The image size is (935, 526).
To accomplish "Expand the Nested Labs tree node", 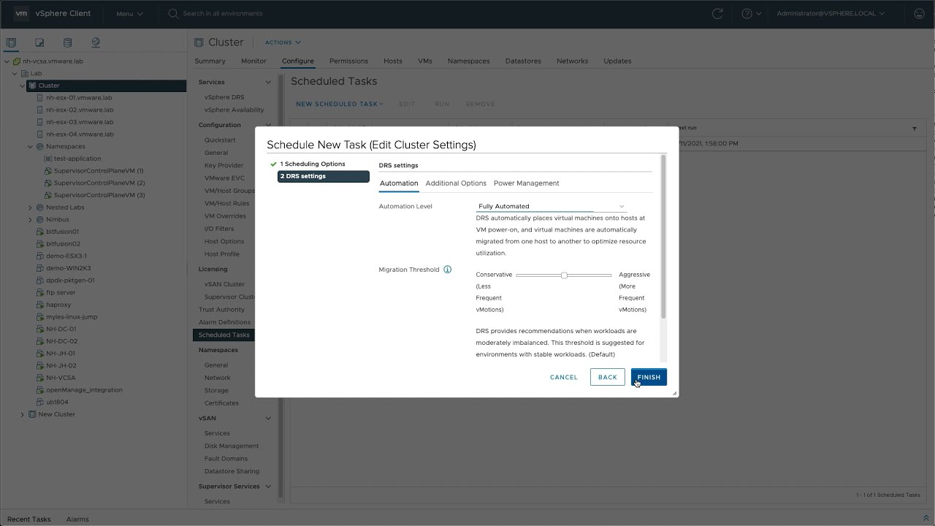I will (x=30, y=207).
